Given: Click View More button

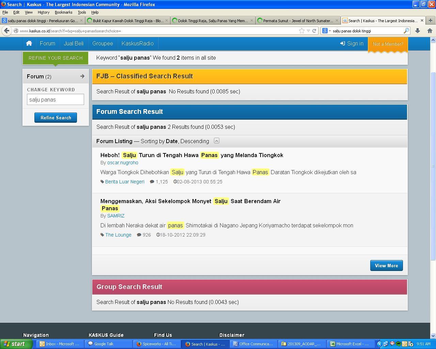Looking at the screenshot, I should tap(386, 265).
